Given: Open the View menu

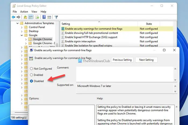Looking at the screenshot, I should pyautogui.click(x=34, y=12).
